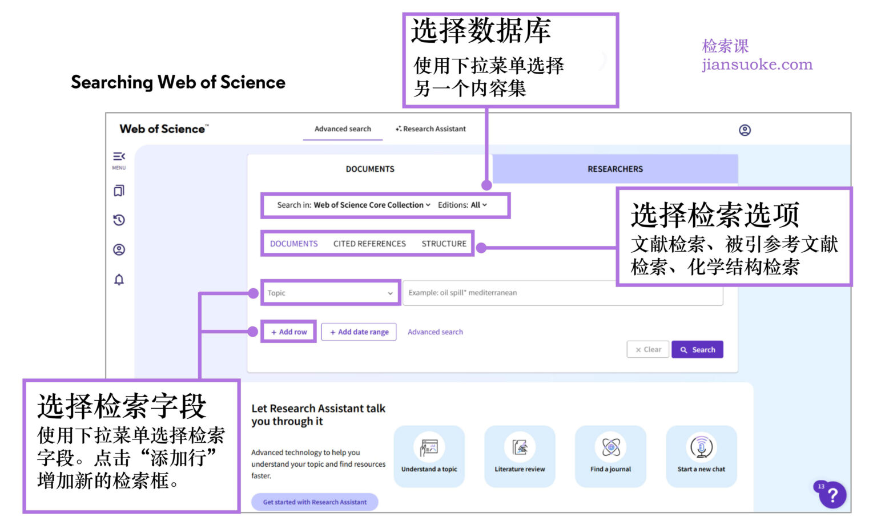Switch to the RESEARCHERS tab

(615, 168)
